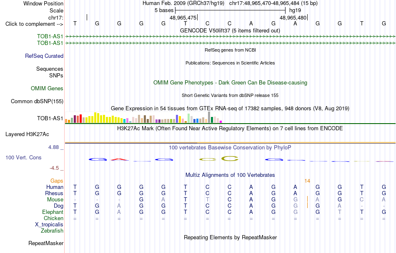Click the Elephant species row label
Viewport: 396px width, 253px height.
(53, 212)
